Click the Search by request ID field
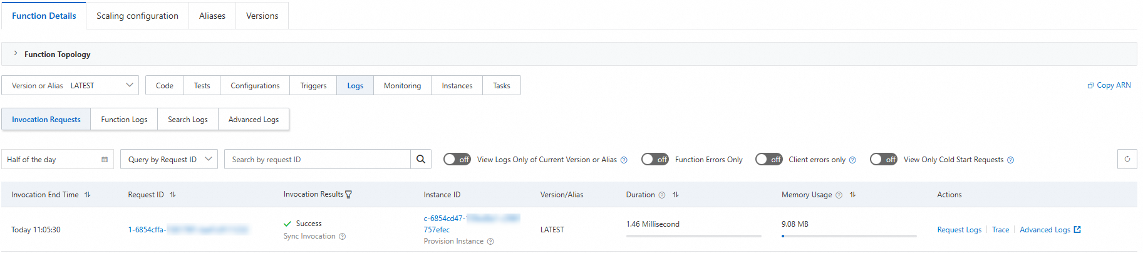Screen dimensions: 1143x253 [318, 160]
